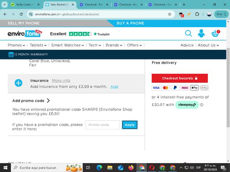Viewport: 230px width, 172px height.
Task: Open the Advice link
Action: pos(187,45)
